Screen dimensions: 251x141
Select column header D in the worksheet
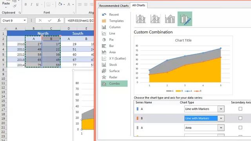coord(69,29)
